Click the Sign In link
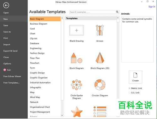The image size is (157, 119). [152, 7]
